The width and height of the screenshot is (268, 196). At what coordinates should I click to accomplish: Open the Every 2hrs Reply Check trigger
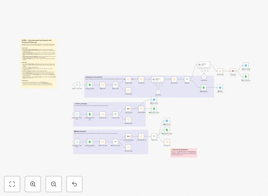point(77,142)
